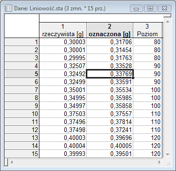The image size is (176, 171).
Task: Click cell with value 0,37503
Action: coord(63,114)
